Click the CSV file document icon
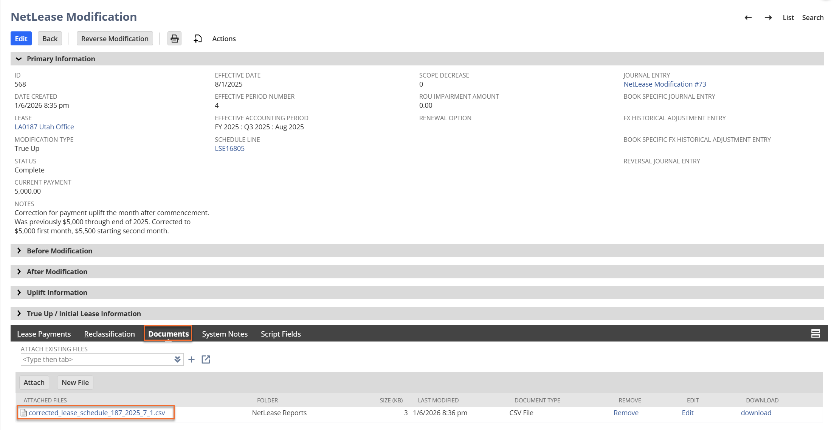 (x=24, y=413)
